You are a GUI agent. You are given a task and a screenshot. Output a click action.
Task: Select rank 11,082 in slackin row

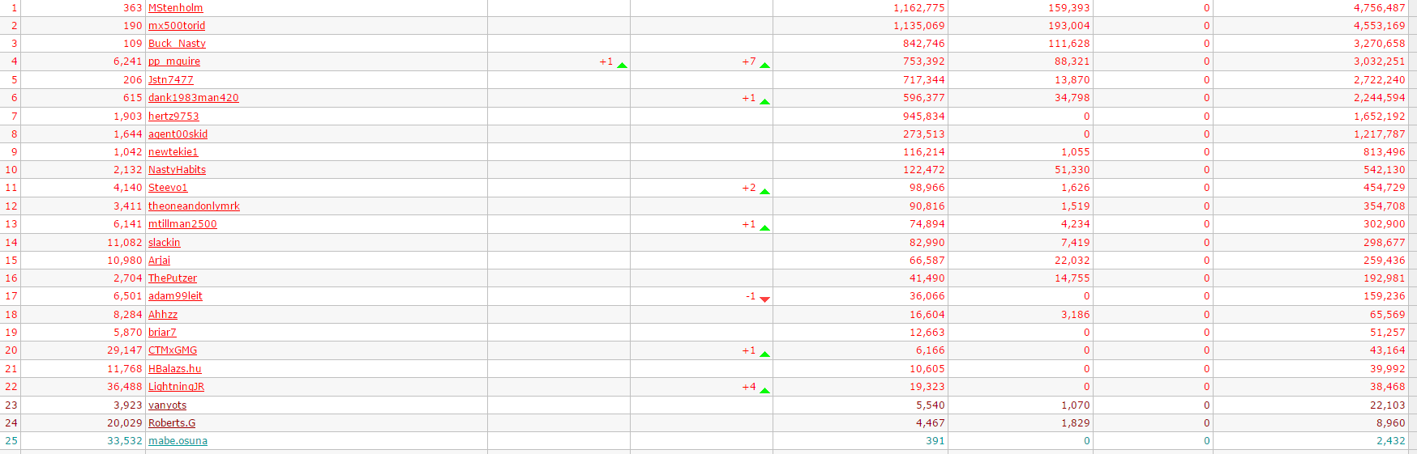[124, 243]
